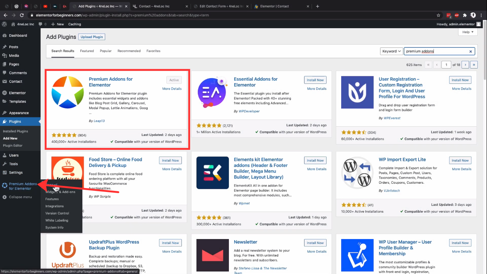
Task: Open comments bubble in admin bar
Action: (x=42, y=24)
